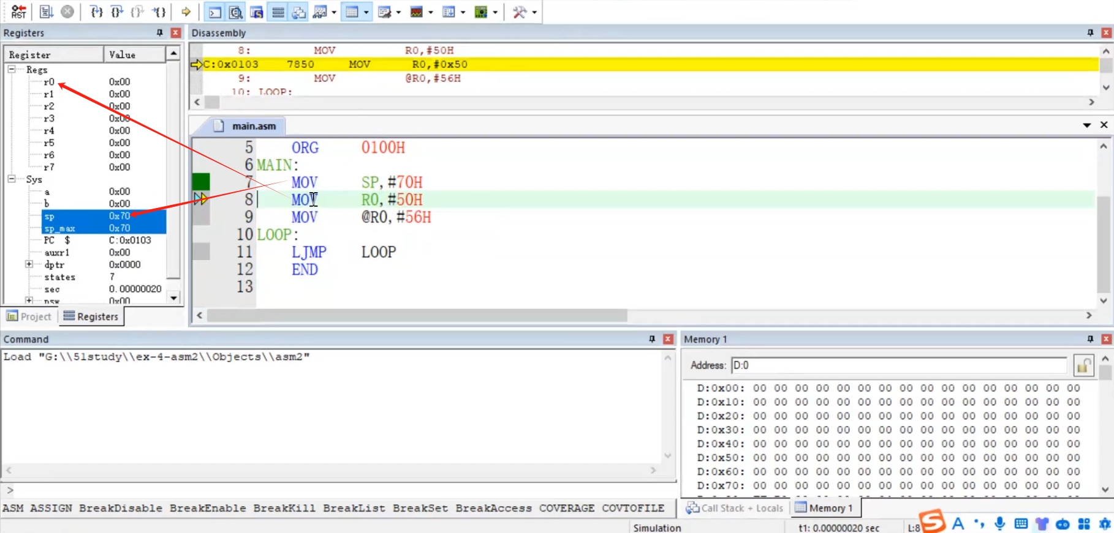This screenshot has height=533, width=1114.
Task: Click the Memory 1 Address input field
Action: [x=899, y=365]
